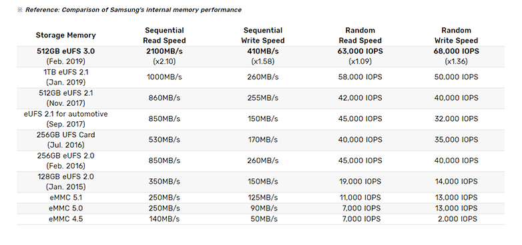Viewport: 522px width, 245px height.
Task: Click the Sequential Write Speed header
Action: point(262,35)
